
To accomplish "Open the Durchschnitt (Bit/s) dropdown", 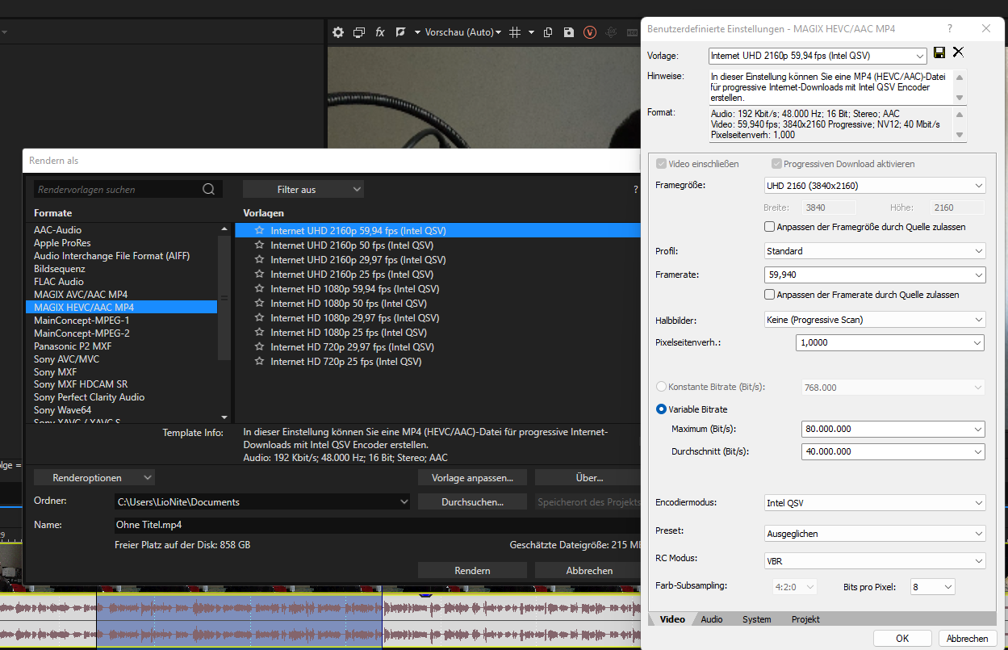I will (x=893, y=451).
